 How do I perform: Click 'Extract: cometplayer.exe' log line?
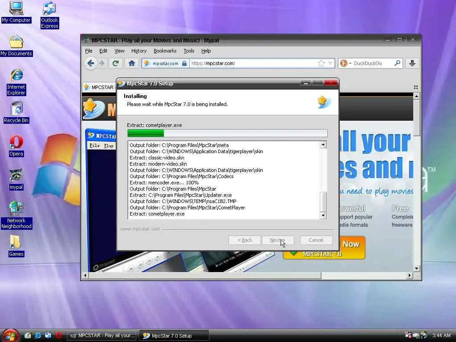[157, 214]
